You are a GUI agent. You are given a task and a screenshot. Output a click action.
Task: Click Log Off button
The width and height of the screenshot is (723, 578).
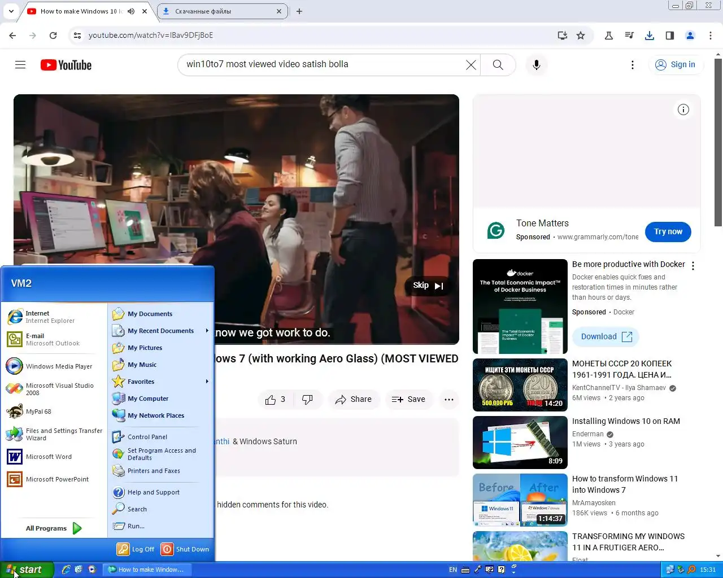(x=136, y=549)
